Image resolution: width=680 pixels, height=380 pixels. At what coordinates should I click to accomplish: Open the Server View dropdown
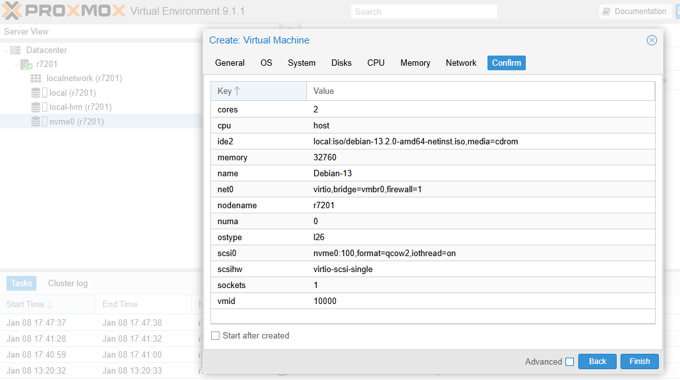96,32
